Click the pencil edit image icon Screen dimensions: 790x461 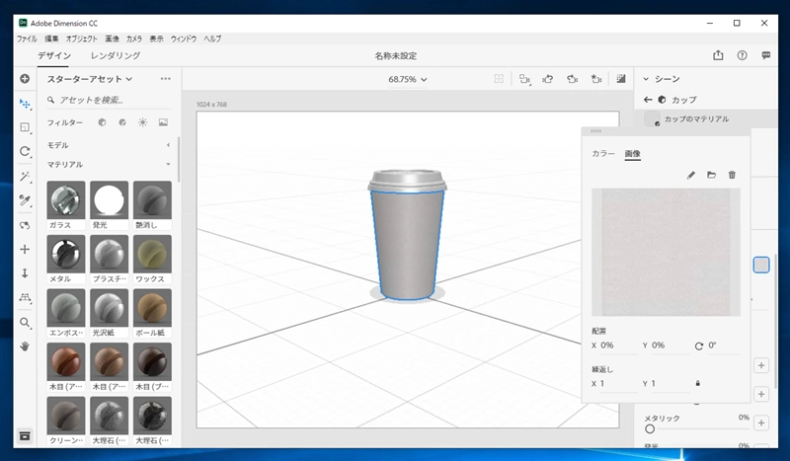tap(691, 175)
